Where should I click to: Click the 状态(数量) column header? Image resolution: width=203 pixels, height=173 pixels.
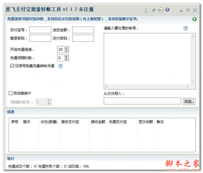(x=49, y=122)
